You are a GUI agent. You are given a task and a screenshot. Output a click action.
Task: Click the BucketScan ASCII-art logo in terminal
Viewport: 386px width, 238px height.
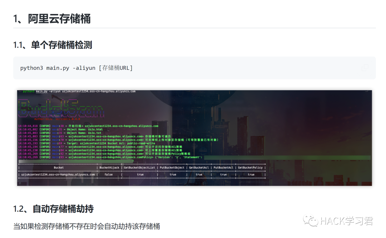(61, 108)
